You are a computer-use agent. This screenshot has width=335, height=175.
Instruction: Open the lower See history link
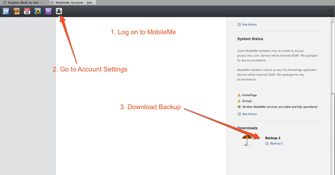point(249,114)
